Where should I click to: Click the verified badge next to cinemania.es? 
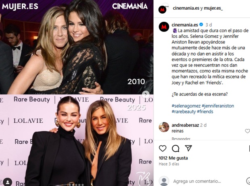click(201, 25)
